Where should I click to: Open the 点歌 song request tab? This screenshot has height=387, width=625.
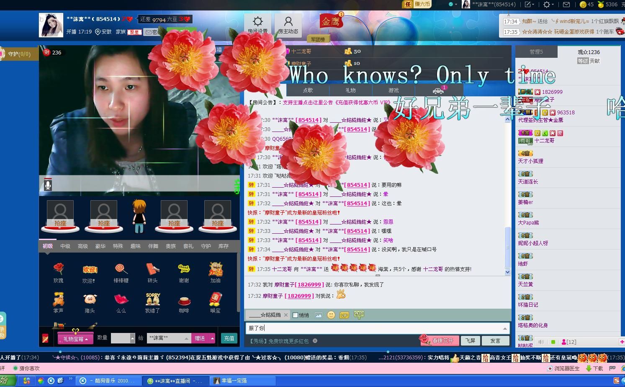(x=308, y=90)
